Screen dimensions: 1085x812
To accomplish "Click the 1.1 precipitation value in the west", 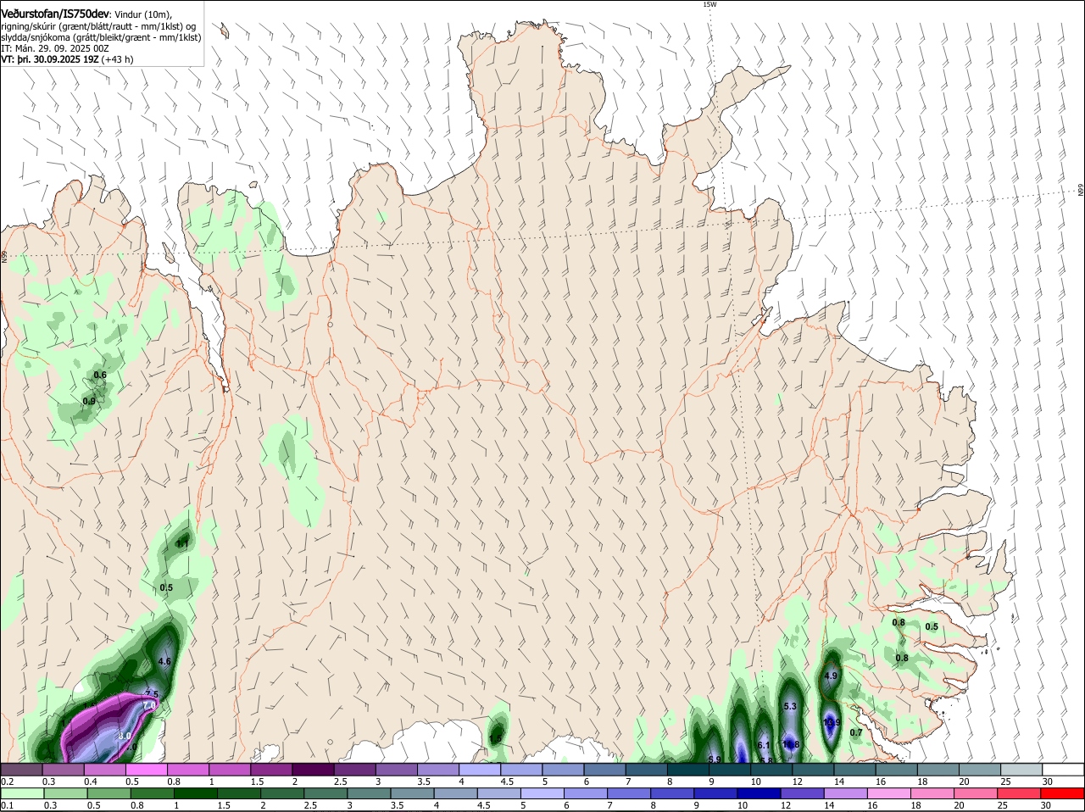I will point(182,544).
